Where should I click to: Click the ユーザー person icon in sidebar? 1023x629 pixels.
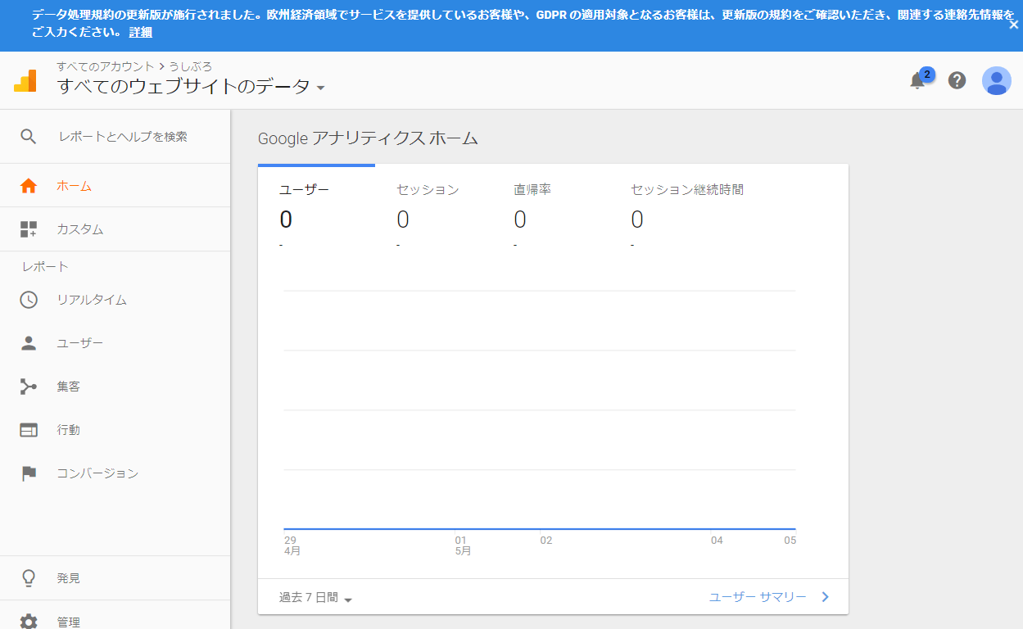(x=29, y=343)
